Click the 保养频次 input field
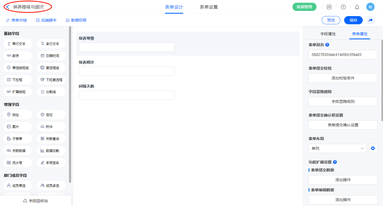 tap(126, 71)
